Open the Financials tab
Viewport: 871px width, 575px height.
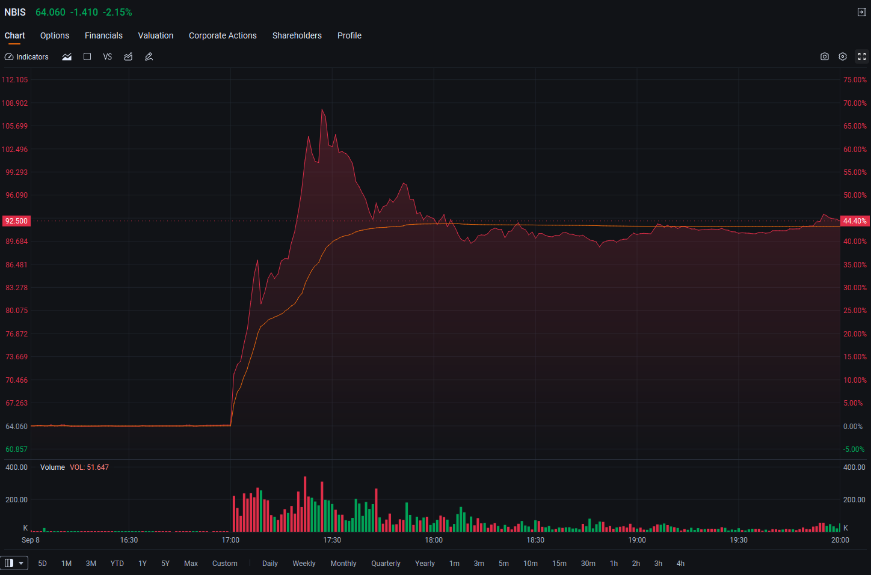tap(103, 35)
